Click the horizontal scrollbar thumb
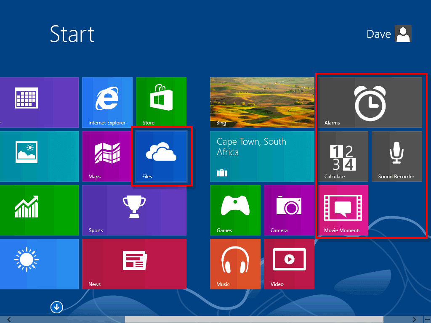 pyautogui.click(x=254, y=320)
